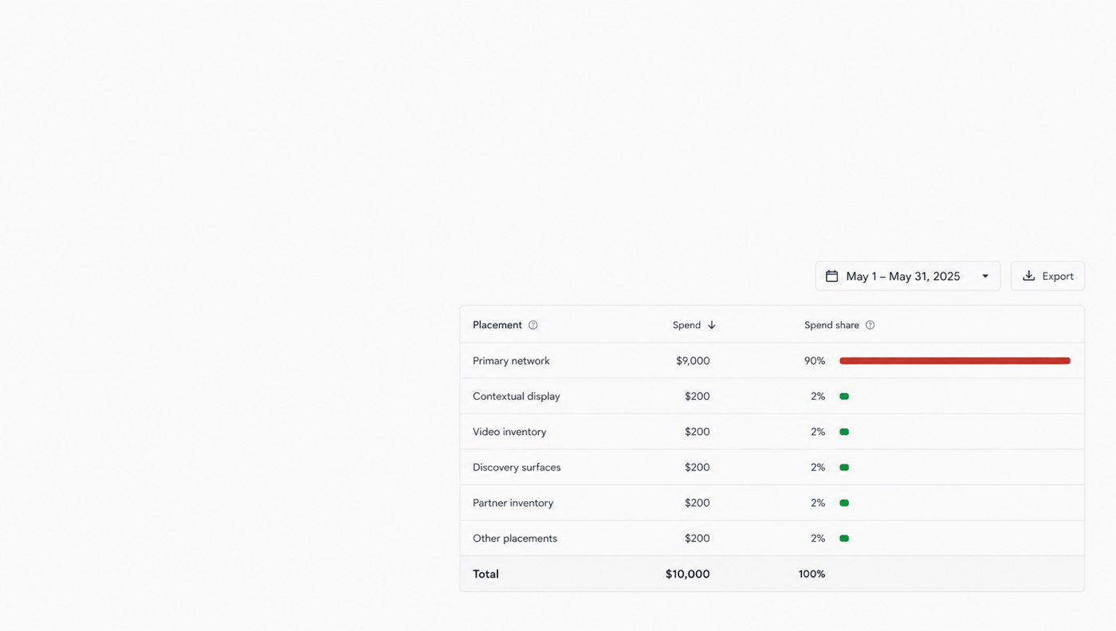Select the Primary network row
Image resolution: width=1116 pixels, height=631 pixels.
coord(772,361)
